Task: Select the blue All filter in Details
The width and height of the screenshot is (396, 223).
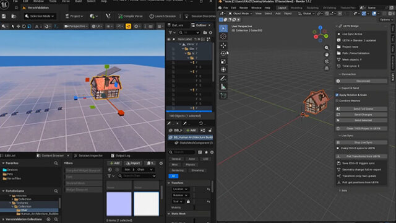Action: 173,176
